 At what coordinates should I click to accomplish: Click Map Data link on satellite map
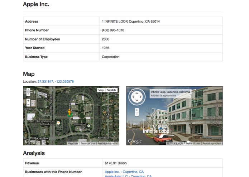[73, 143]
